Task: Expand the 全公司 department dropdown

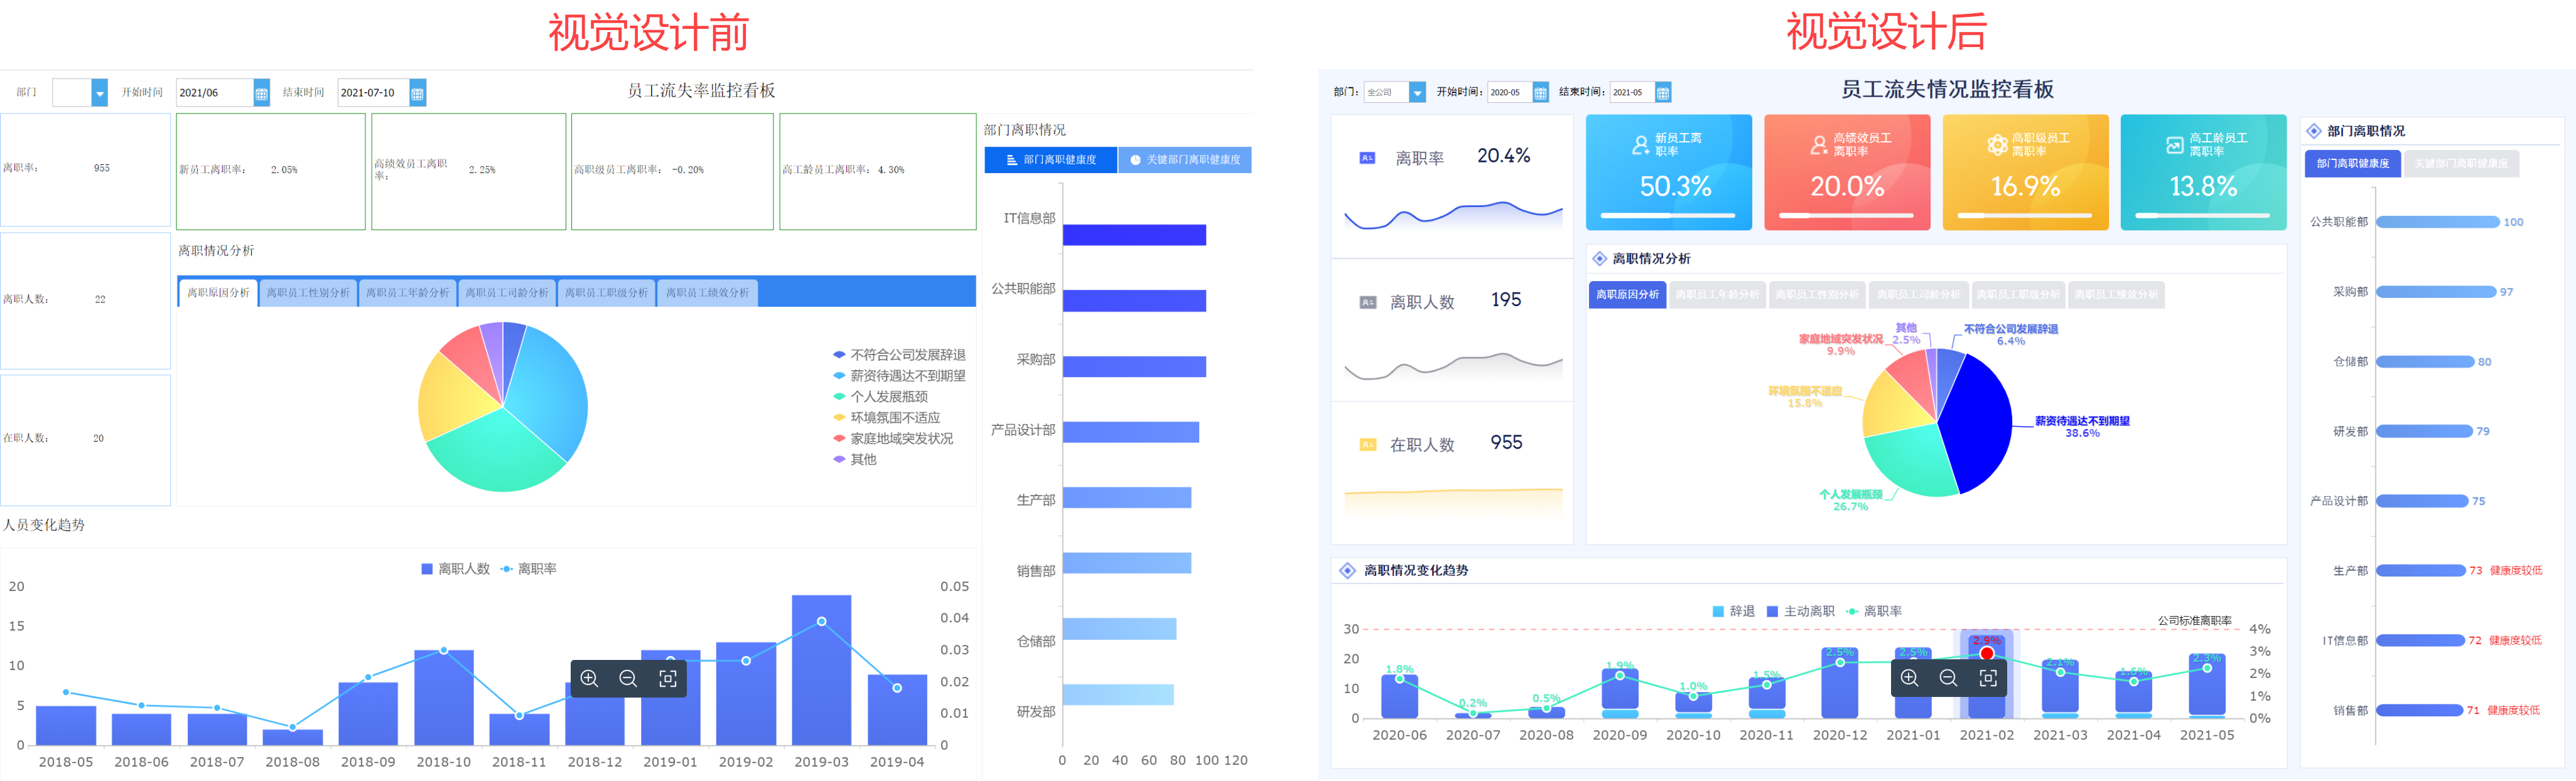Action: [x=1417, y=93]
